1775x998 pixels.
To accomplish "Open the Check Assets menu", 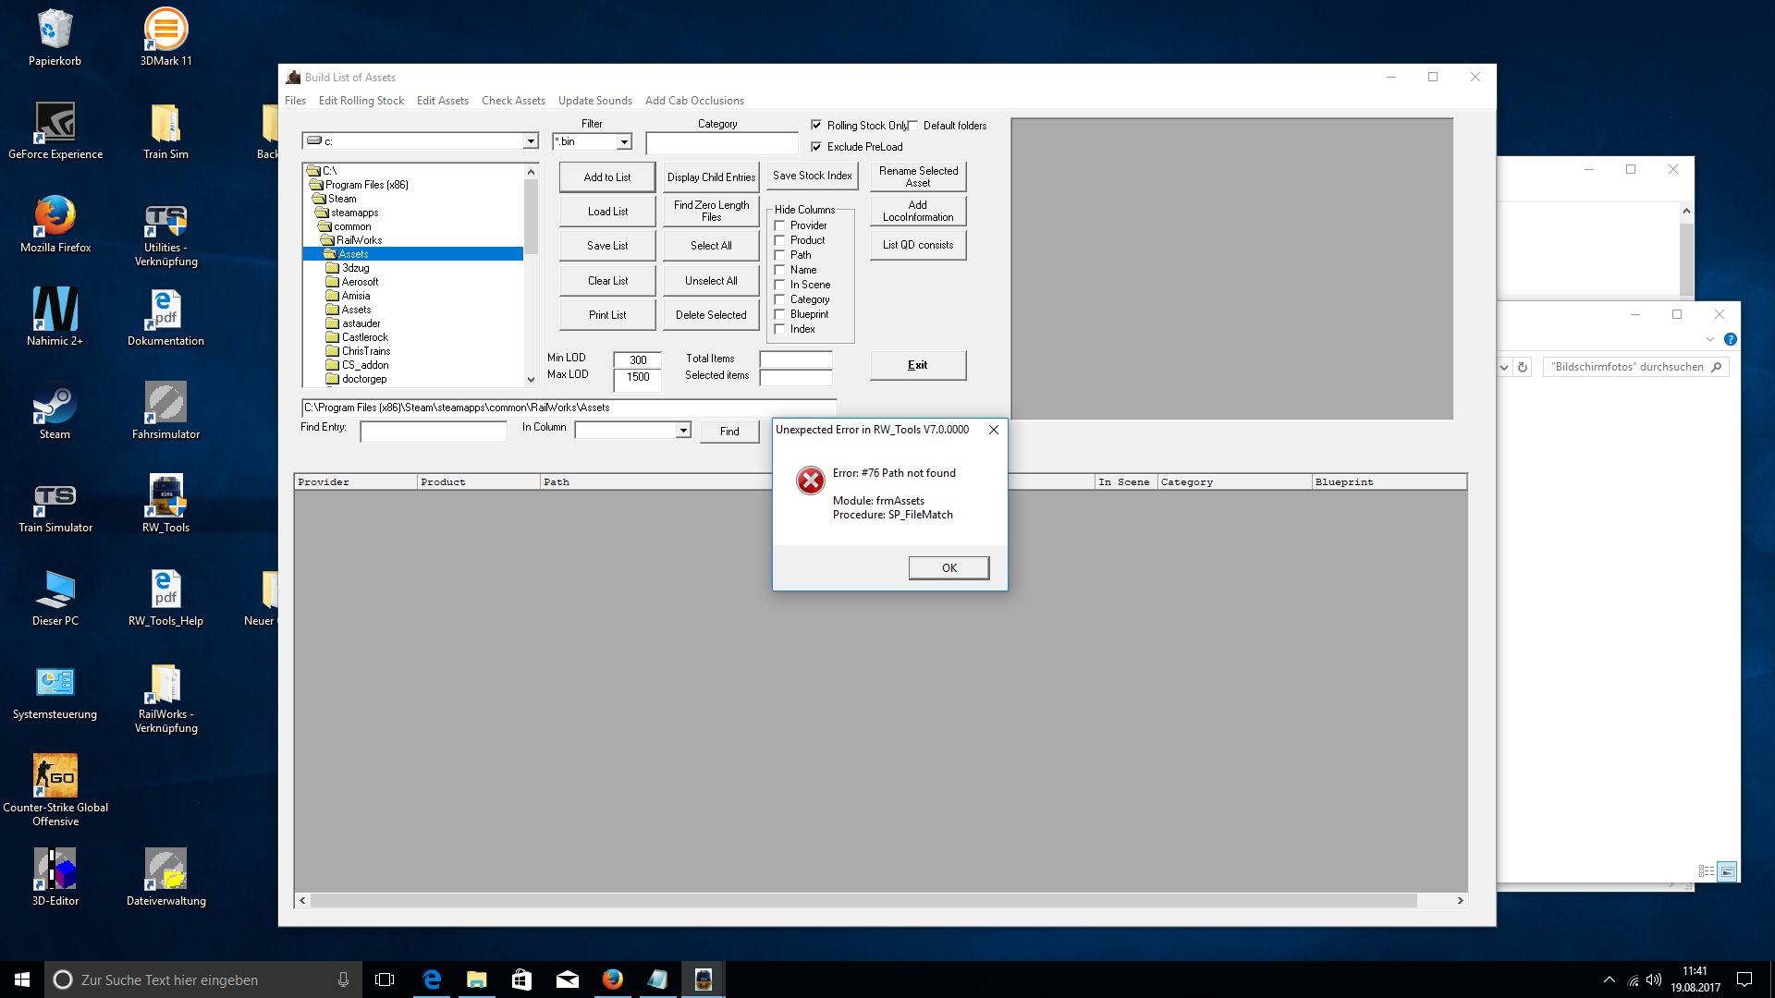I will [513, 101].
